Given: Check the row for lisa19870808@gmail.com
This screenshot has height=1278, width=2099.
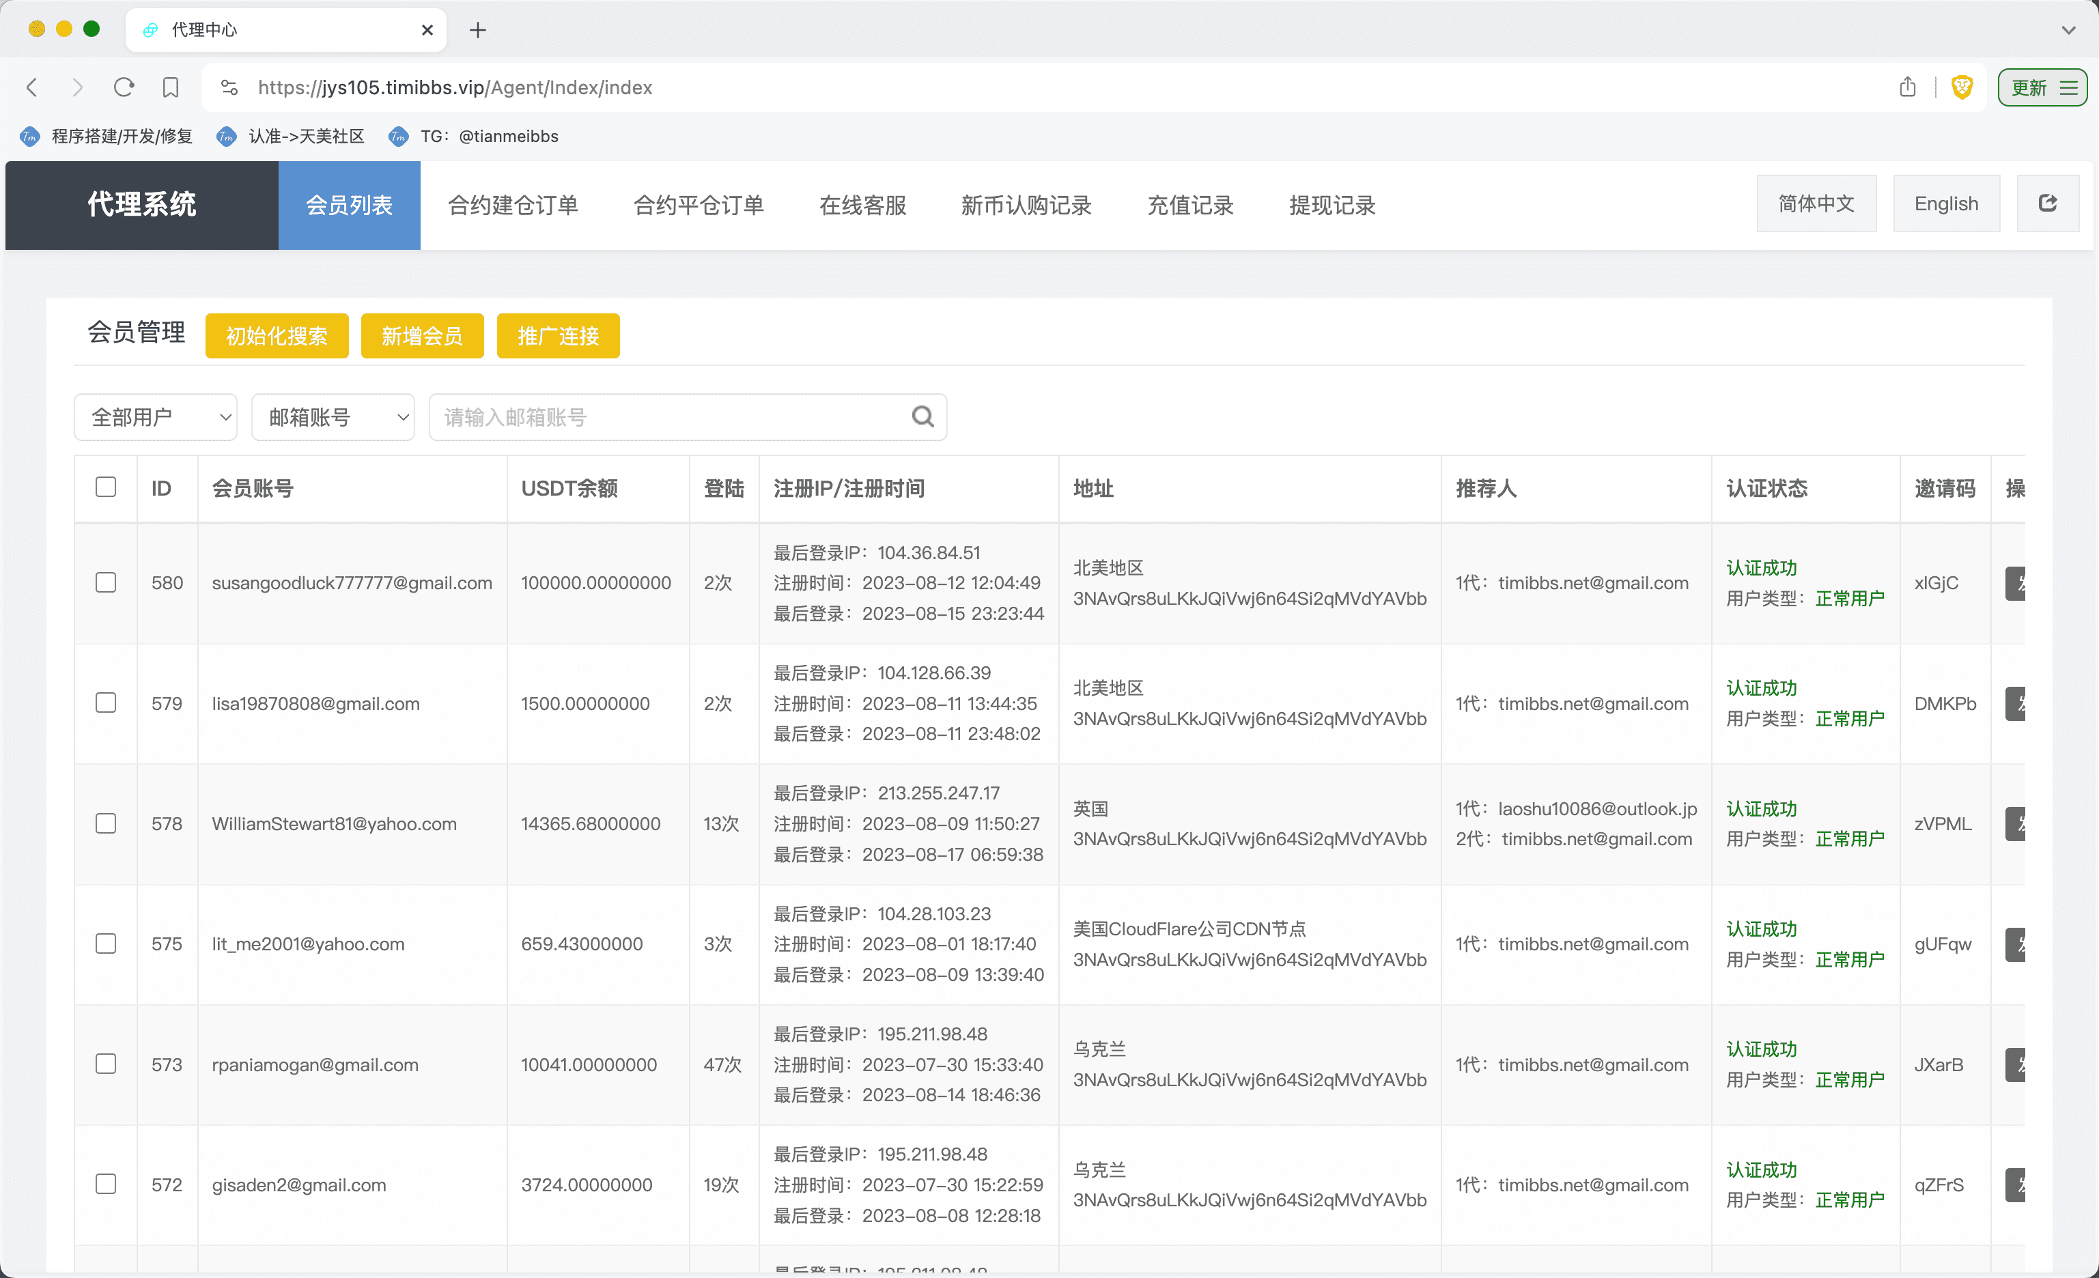Looking at the screenshot, I should (106, 702).
